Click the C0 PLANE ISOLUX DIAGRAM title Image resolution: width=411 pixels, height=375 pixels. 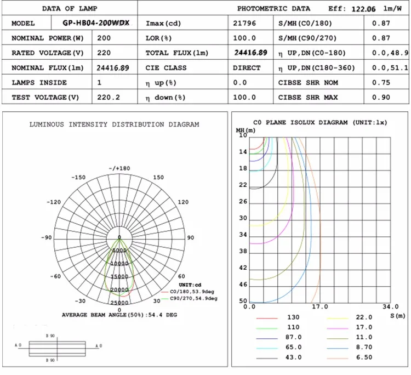(x=320, y=122)
